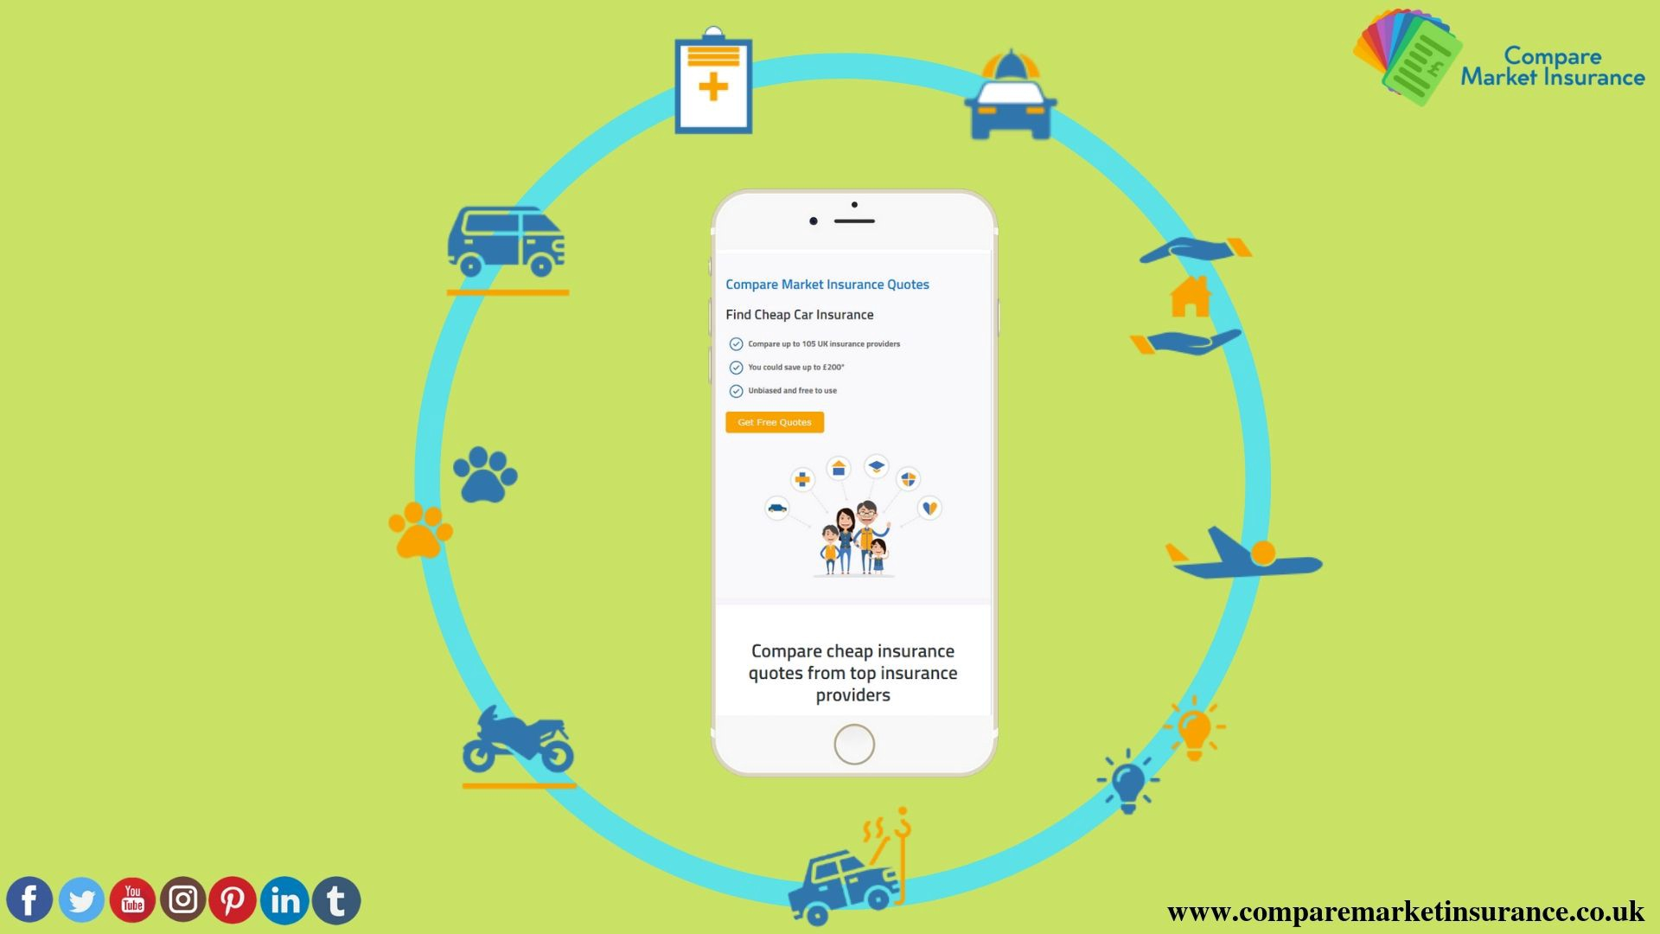Click the Facebook social media icon
Image resolution: width=1660 pixels, height=934 pixels.
pos(29,899)
